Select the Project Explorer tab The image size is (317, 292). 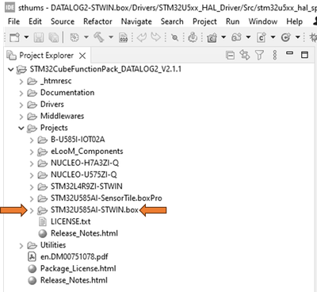(47, 56)
